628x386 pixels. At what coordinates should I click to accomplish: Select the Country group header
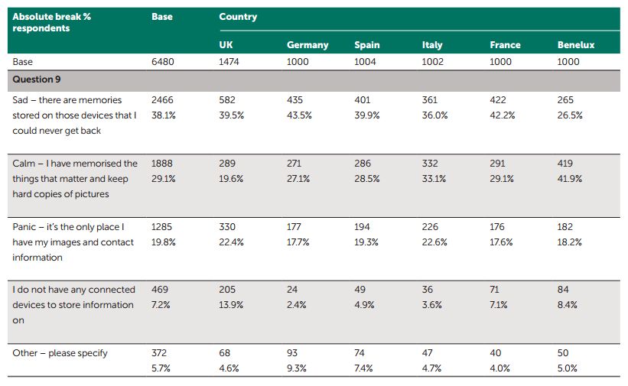[238, 17]
